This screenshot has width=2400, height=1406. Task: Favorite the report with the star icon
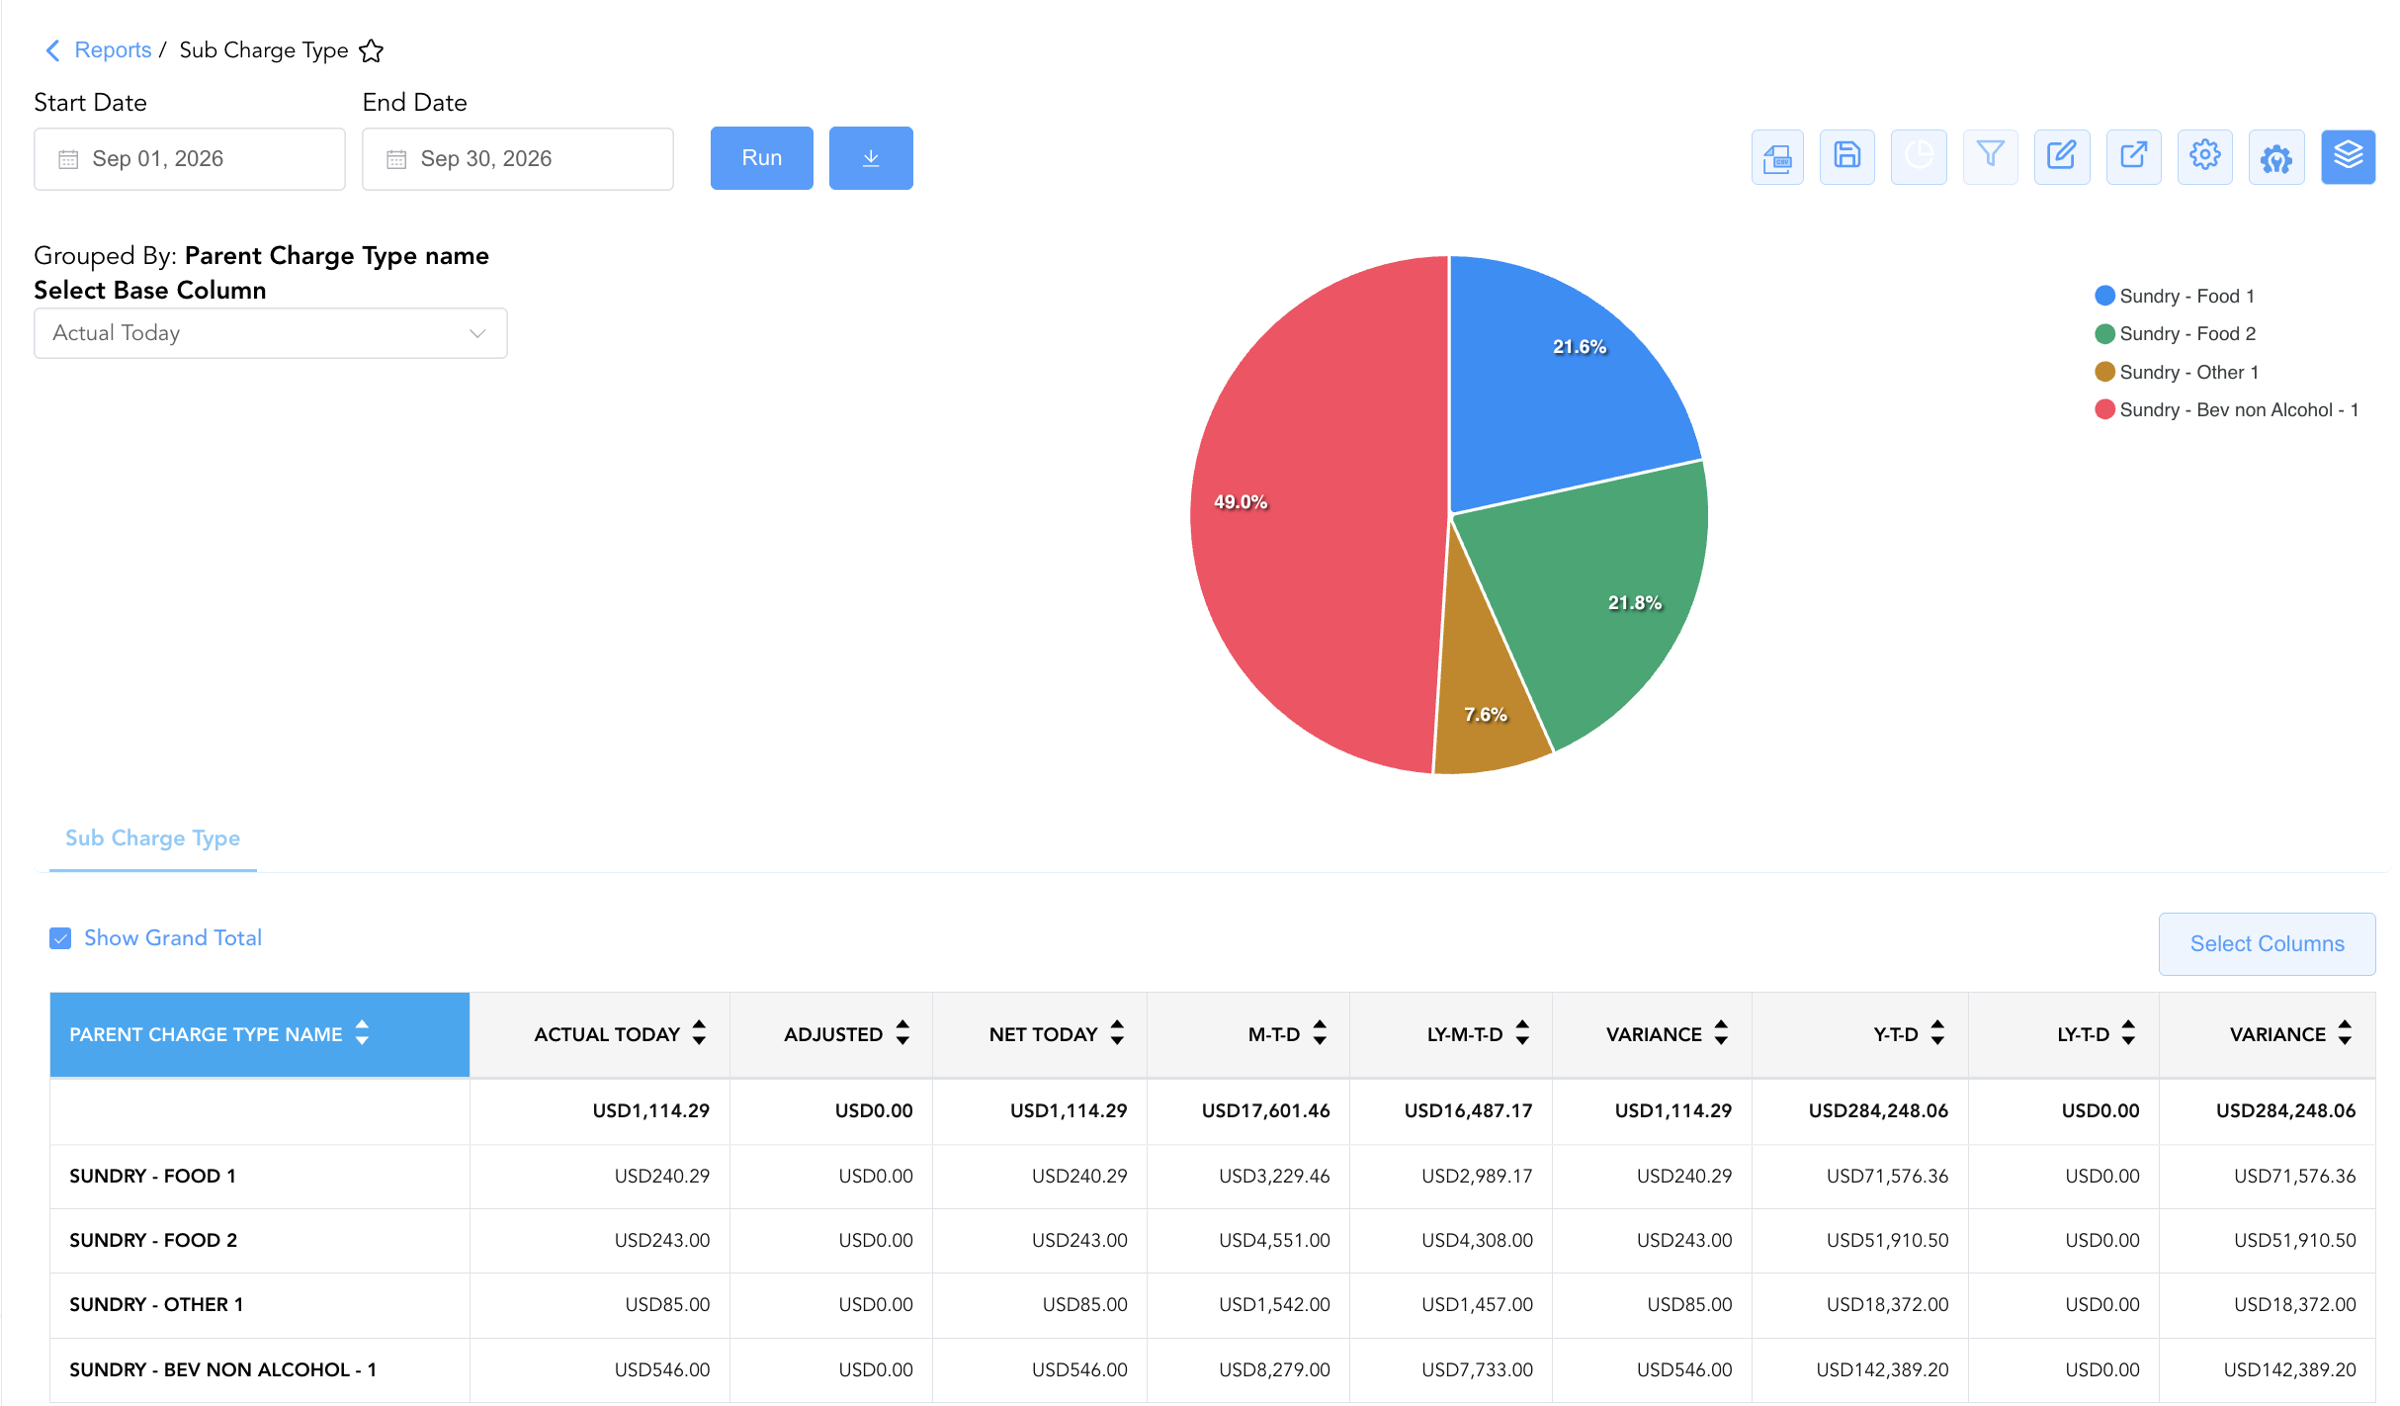pyautogui.click(x=372, y=50)
